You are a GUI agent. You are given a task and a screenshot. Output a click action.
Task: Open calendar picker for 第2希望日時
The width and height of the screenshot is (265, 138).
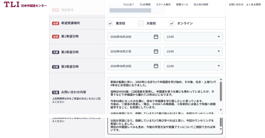pos(156,51)
